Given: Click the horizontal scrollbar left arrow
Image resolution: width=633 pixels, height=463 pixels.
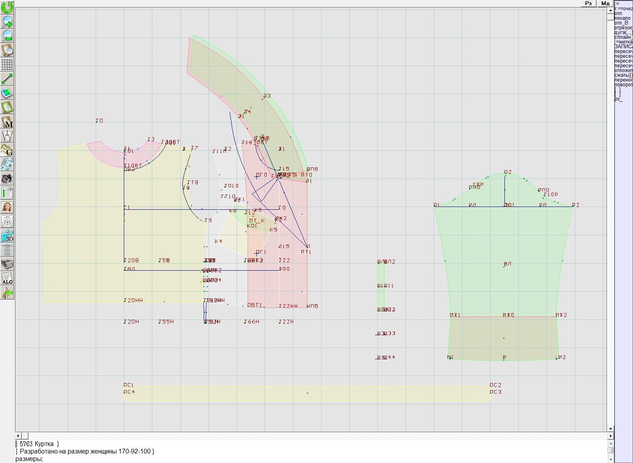Looking at the screenshot, I should click(x=18, y=436).
